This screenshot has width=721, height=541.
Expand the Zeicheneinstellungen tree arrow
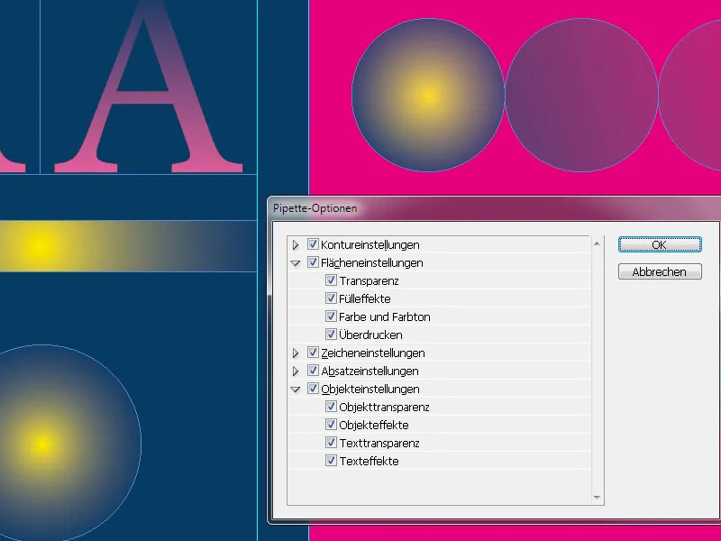297,353
